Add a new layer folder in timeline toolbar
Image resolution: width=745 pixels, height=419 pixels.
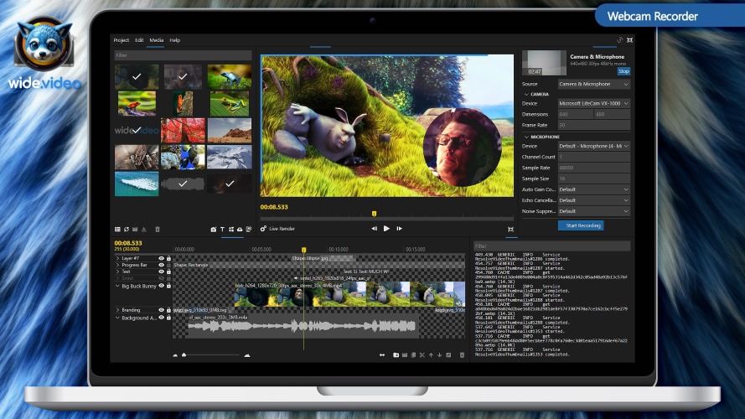(396, 354)
